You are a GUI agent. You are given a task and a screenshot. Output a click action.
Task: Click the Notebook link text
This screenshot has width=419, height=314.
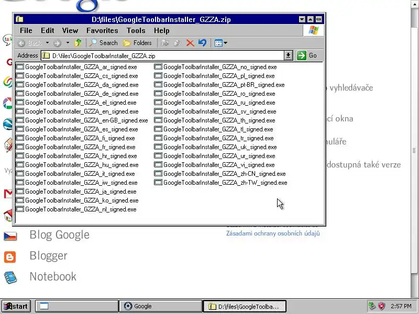[53, 276]
